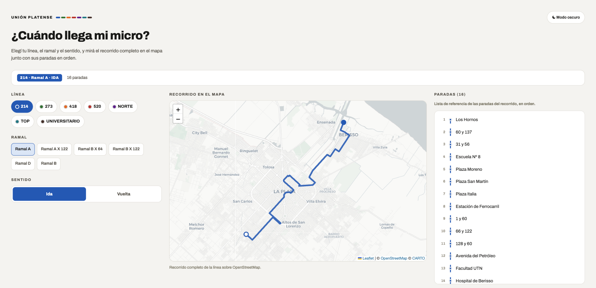Choose branch Ramal A

tap(23, 149)
